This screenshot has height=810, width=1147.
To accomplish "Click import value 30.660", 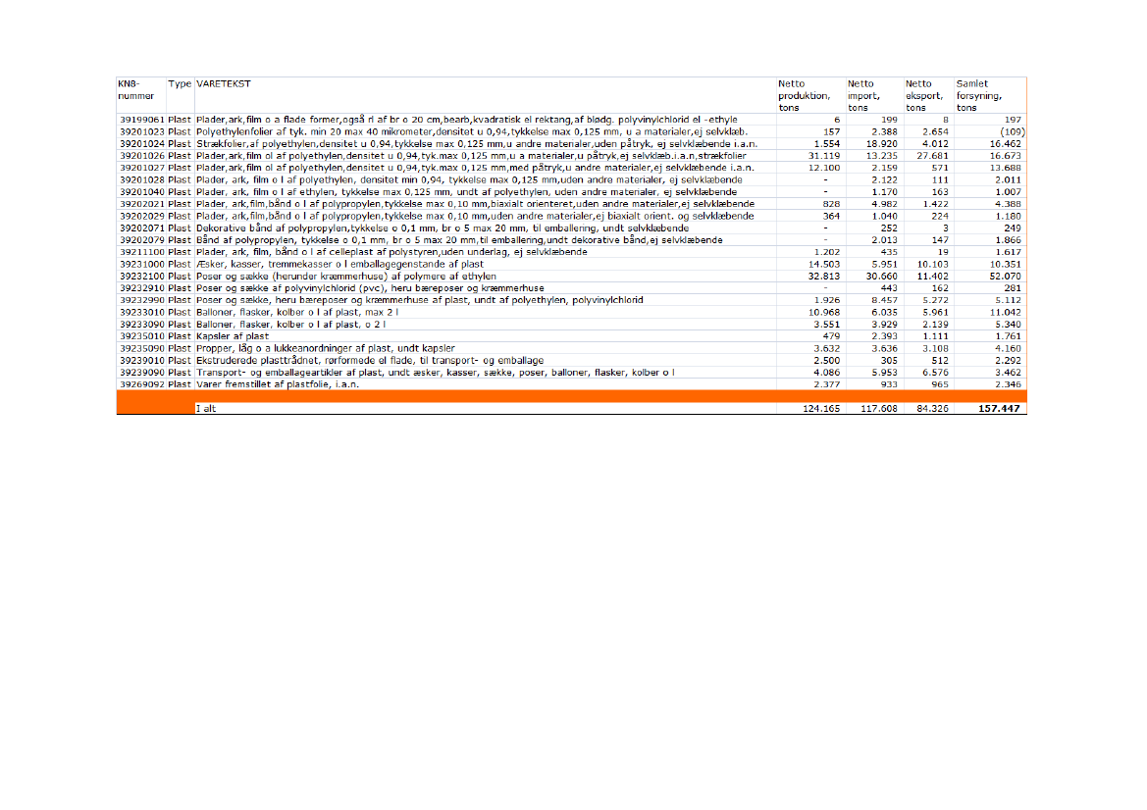I will pyautogui.click(x=881, y=277).
